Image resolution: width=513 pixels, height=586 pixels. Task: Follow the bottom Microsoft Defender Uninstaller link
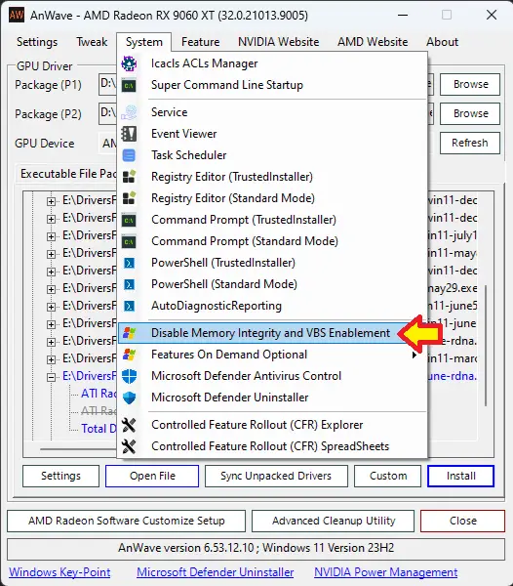(216, 572)
